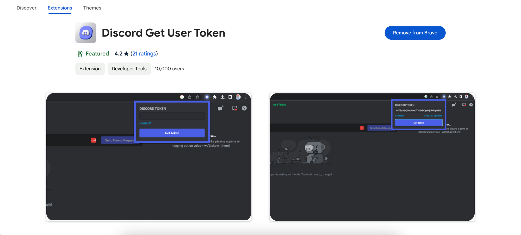
Task: Click the Featured label text
Action: pos(97,54)
